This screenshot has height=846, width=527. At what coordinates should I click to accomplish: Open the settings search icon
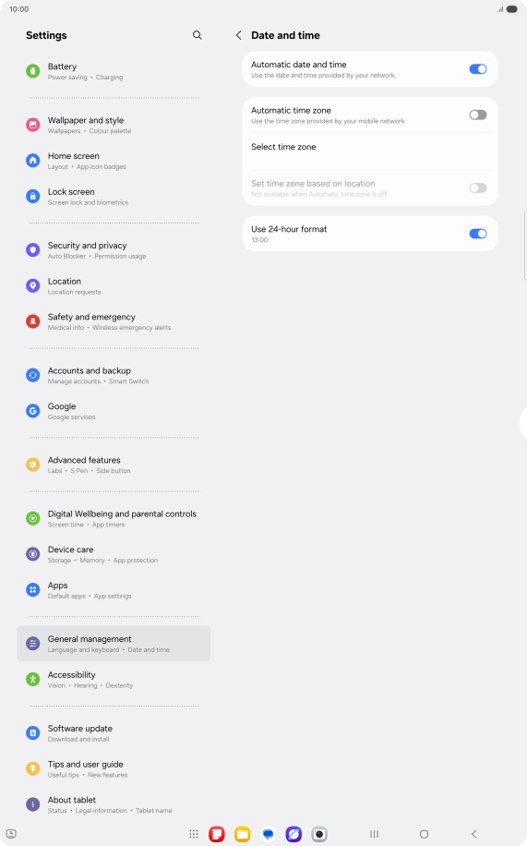click(x=198, y=35)
